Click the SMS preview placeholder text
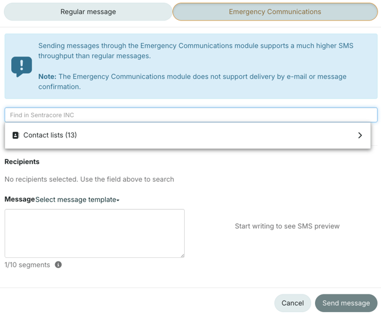The width and height of the screenshot is (381, 316). [287, 226]
